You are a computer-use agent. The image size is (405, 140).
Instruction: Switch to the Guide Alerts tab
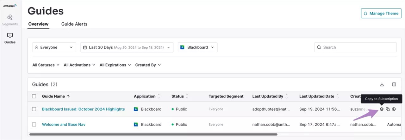(74, 24)
